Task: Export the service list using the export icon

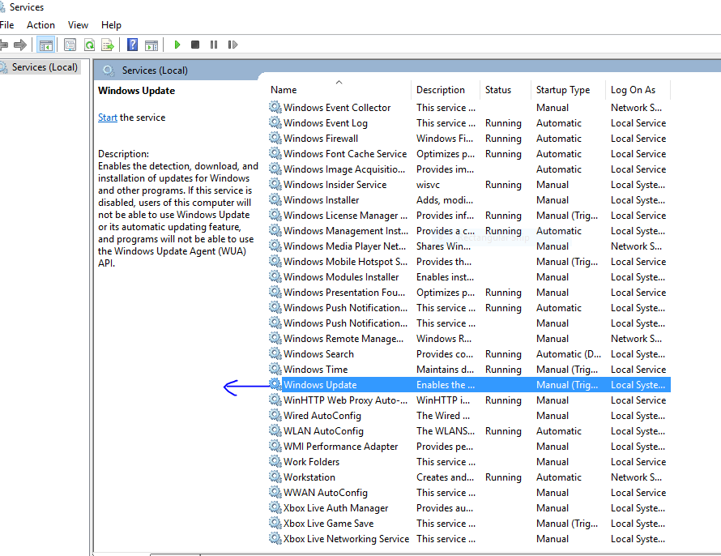Action: [108, 45]
